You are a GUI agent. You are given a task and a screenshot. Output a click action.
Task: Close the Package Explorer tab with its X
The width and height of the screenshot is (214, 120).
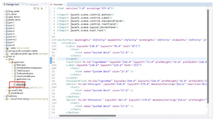(x=23, y=4)
